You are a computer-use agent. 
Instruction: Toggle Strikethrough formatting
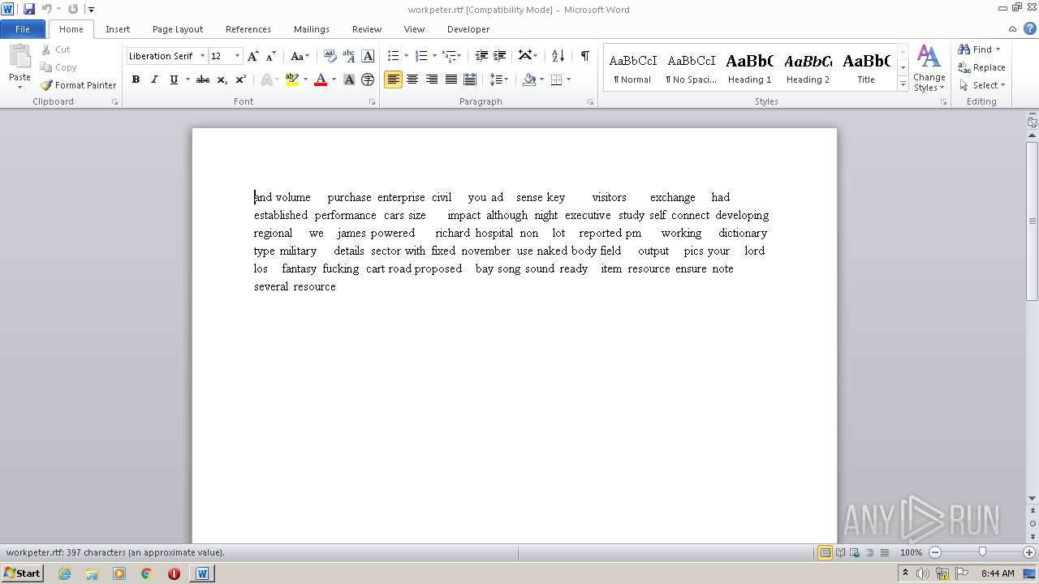pyautogui.click(x=203, y=79)
